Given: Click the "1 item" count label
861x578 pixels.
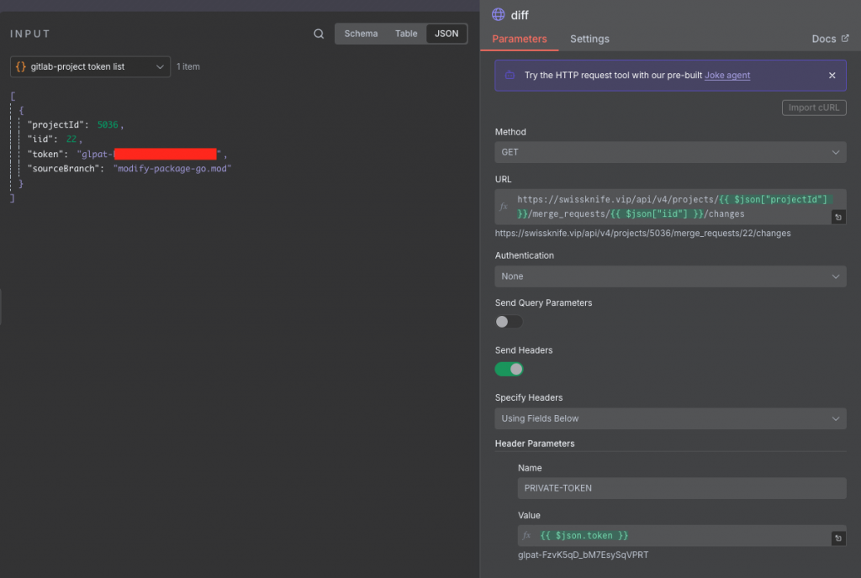Looking at the screenshot, I should (188, 66).
